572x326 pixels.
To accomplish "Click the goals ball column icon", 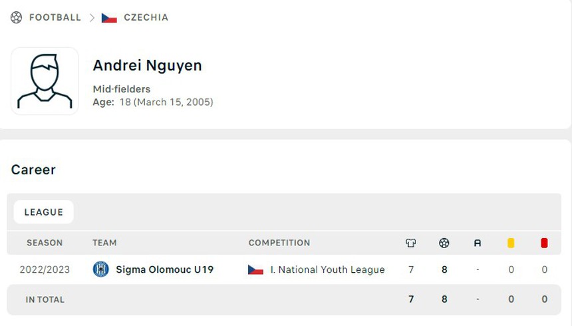I will [x=444, y=243].
